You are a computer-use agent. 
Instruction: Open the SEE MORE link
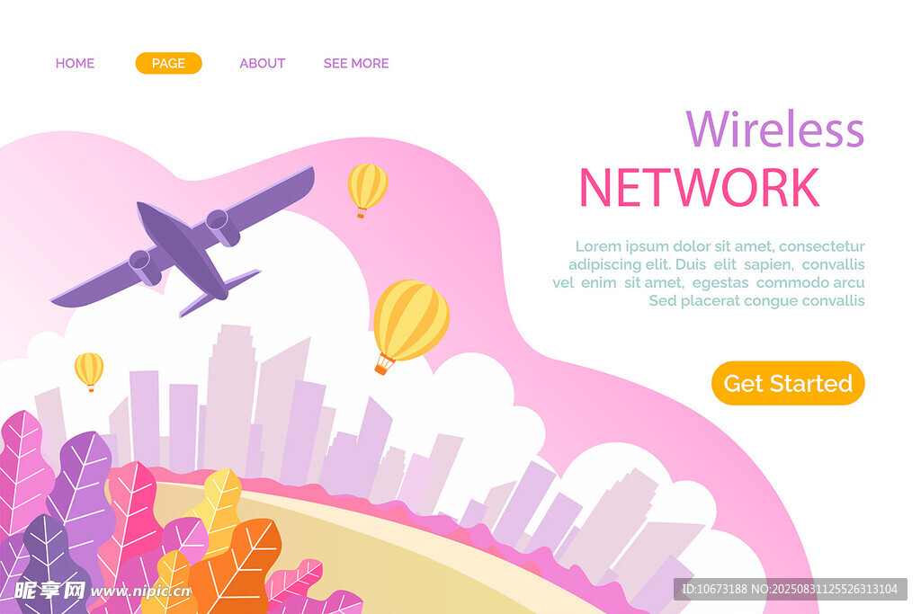pyautogui.click(x=356, y=64)
